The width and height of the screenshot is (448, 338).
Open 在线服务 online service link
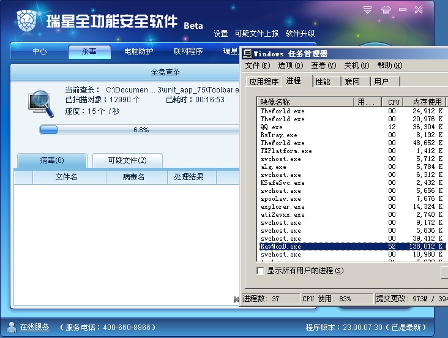pos(34,327)
